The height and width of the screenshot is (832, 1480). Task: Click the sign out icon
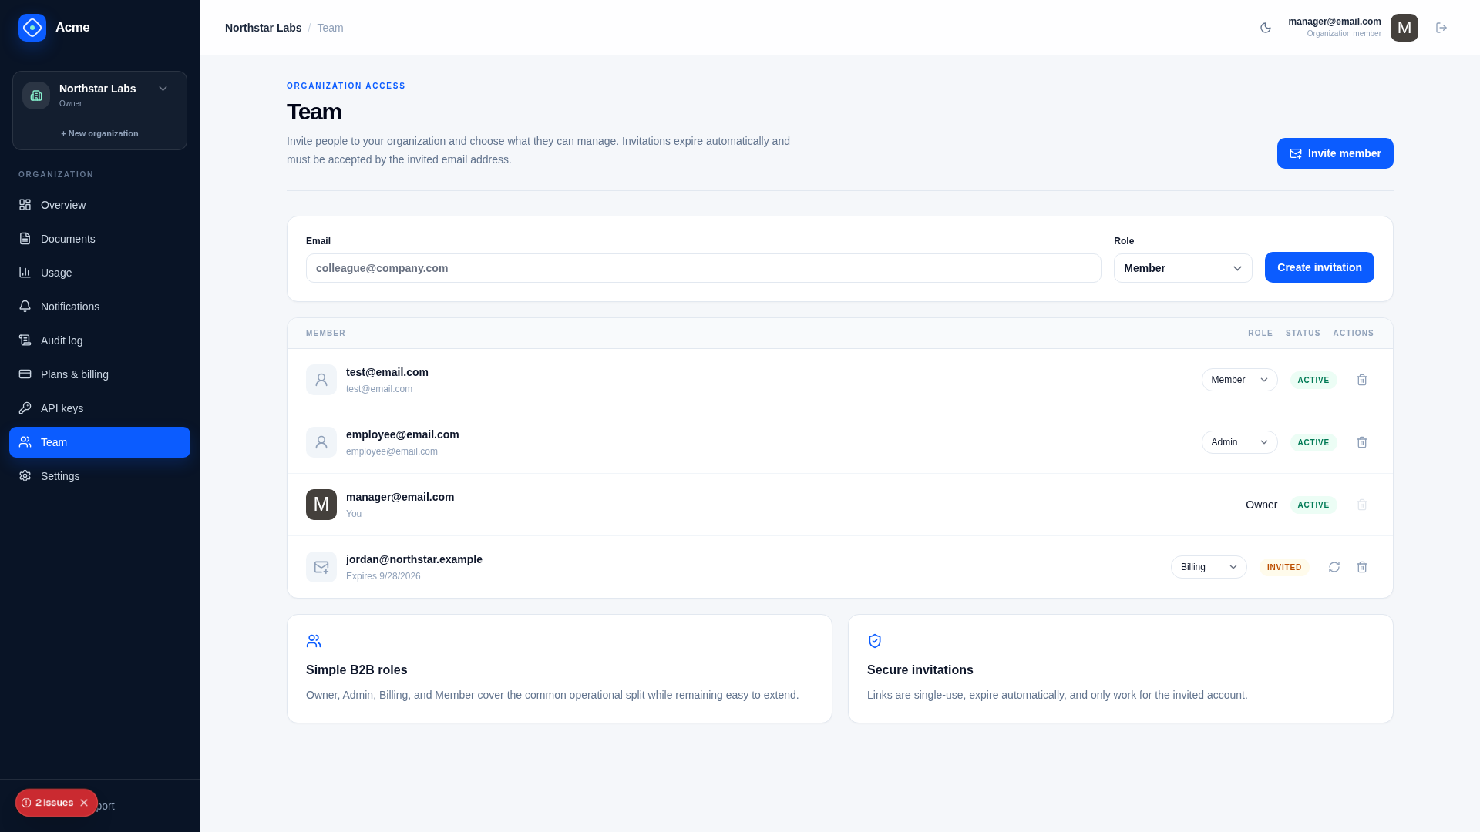(1441, 28)
